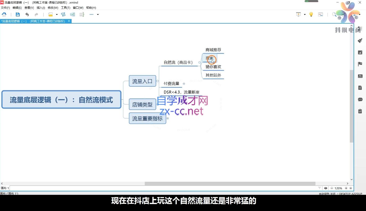
Task: Open the text styles Aa panel
Action: (360, 76)
